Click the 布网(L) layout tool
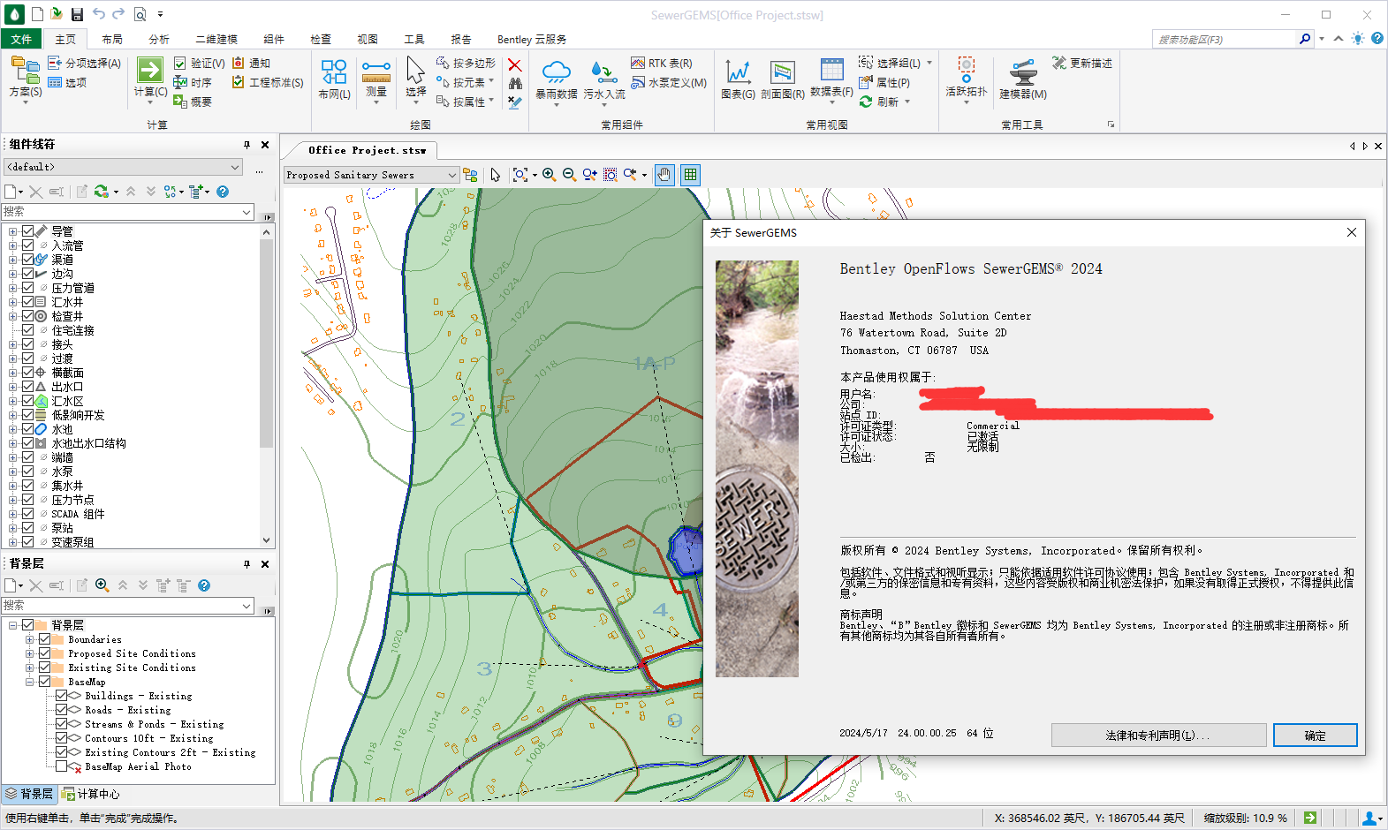This screenshot has height=830, width=1388. (334, 72)
